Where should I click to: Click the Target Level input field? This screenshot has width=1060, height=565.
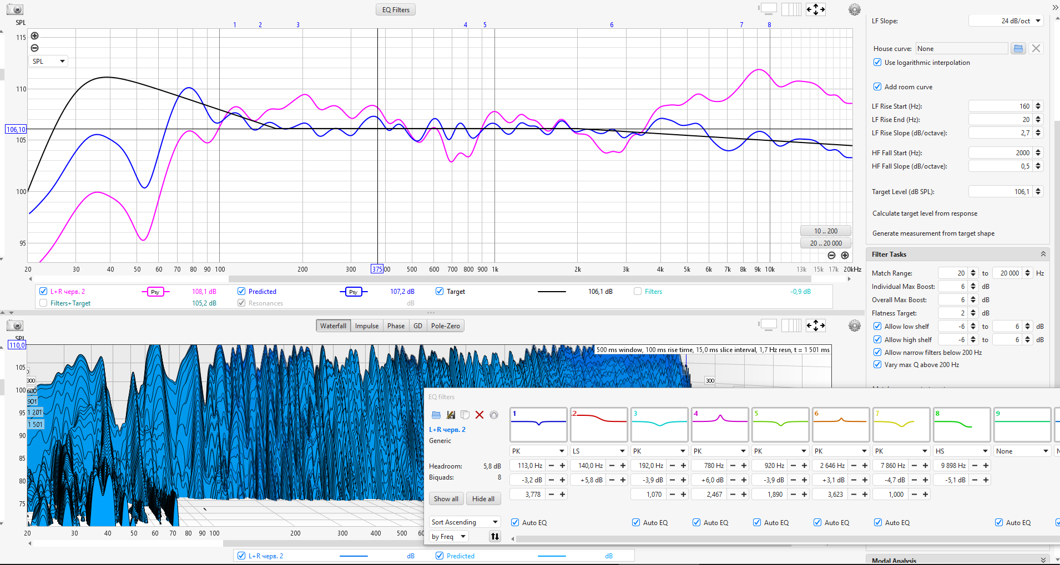pos(1001,192)
